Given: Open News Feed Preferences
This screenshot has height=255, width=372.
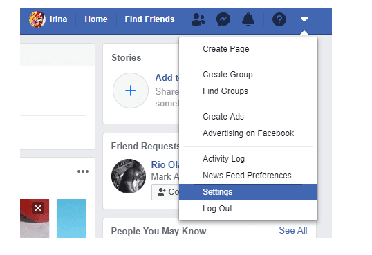Looking at the screenshot, I should [248, 176].
